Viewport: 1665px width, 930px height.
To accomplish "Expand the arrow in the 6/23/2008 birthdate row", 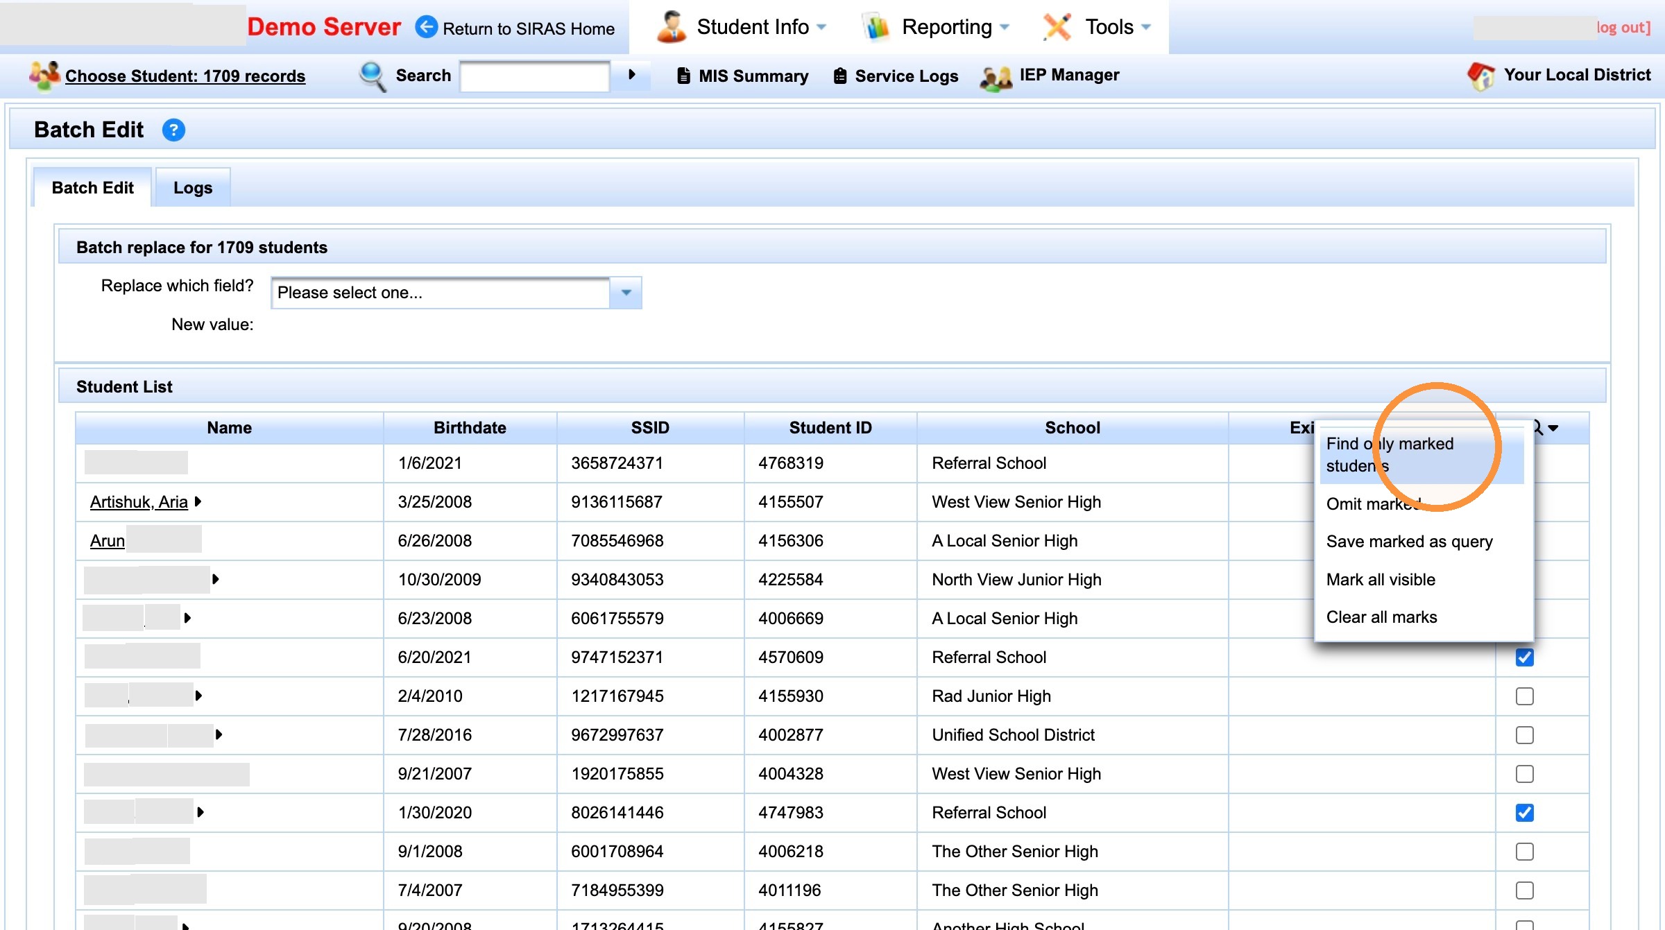I will 187,618.
